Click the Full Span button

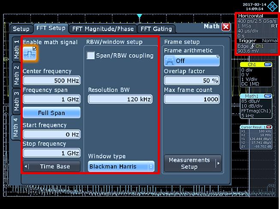point(51,112)
